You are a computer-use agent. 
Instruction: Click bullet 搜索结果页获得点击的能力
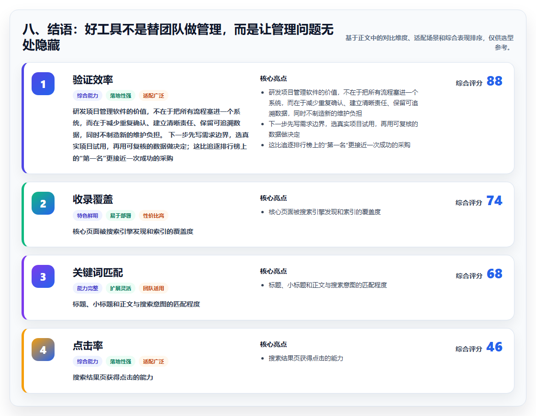[306, 358]
